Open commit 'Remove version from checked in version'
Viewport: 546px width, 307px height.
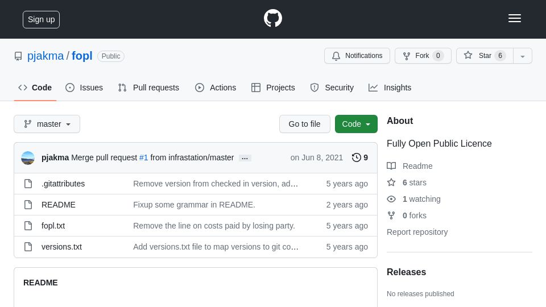coord(216,184)
